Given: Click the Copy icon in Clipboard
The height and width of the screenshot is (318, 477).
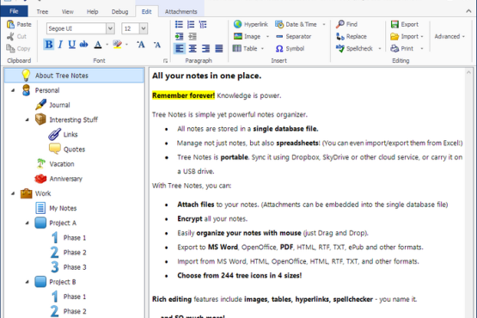Looking at the screenshot, I should (10, 48).
